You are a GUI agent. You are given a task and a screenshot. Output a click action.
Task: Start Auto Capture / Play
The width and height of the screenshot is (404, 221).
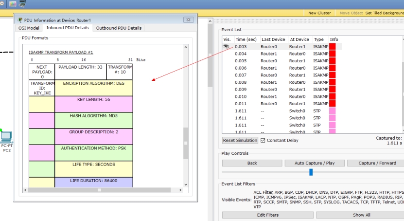tap(314, 163)
